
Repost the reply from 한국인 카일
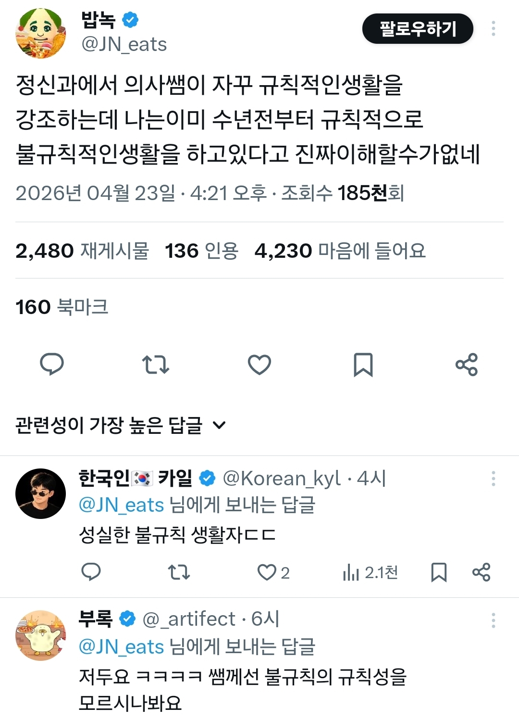pyautogui.click(x=179, y=572)
